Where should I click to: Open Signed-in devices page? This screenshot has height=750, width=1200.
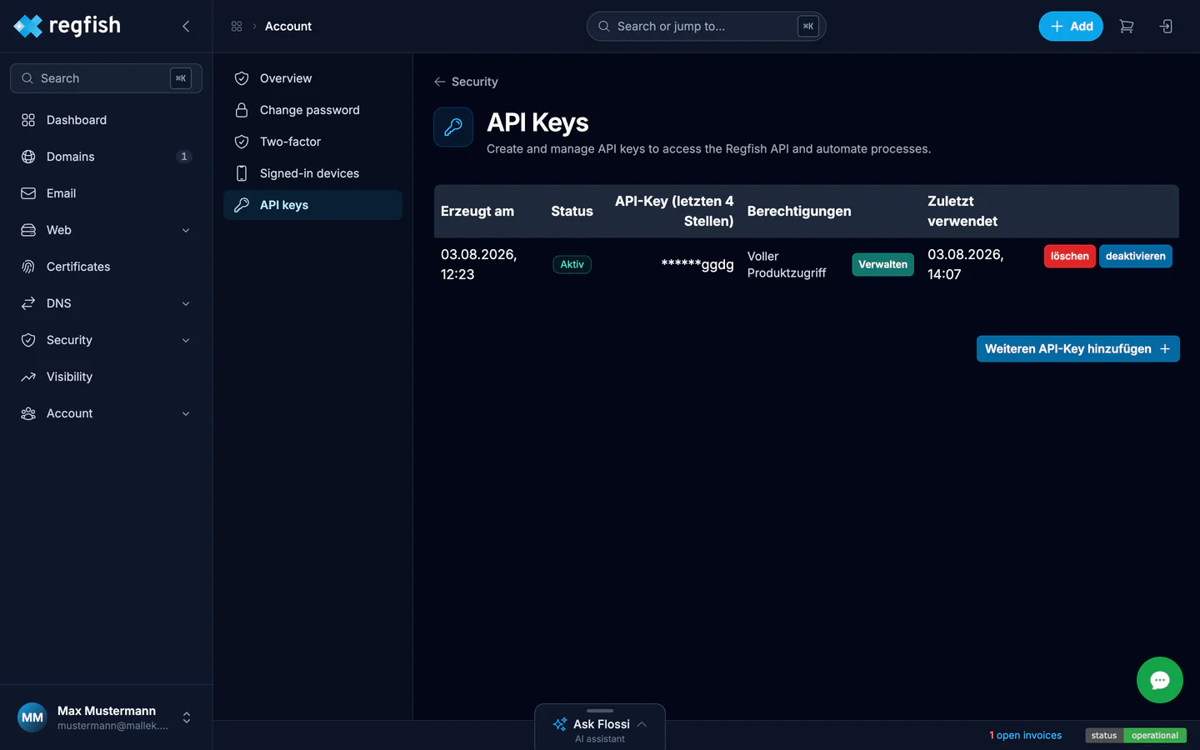coord(312,173)
